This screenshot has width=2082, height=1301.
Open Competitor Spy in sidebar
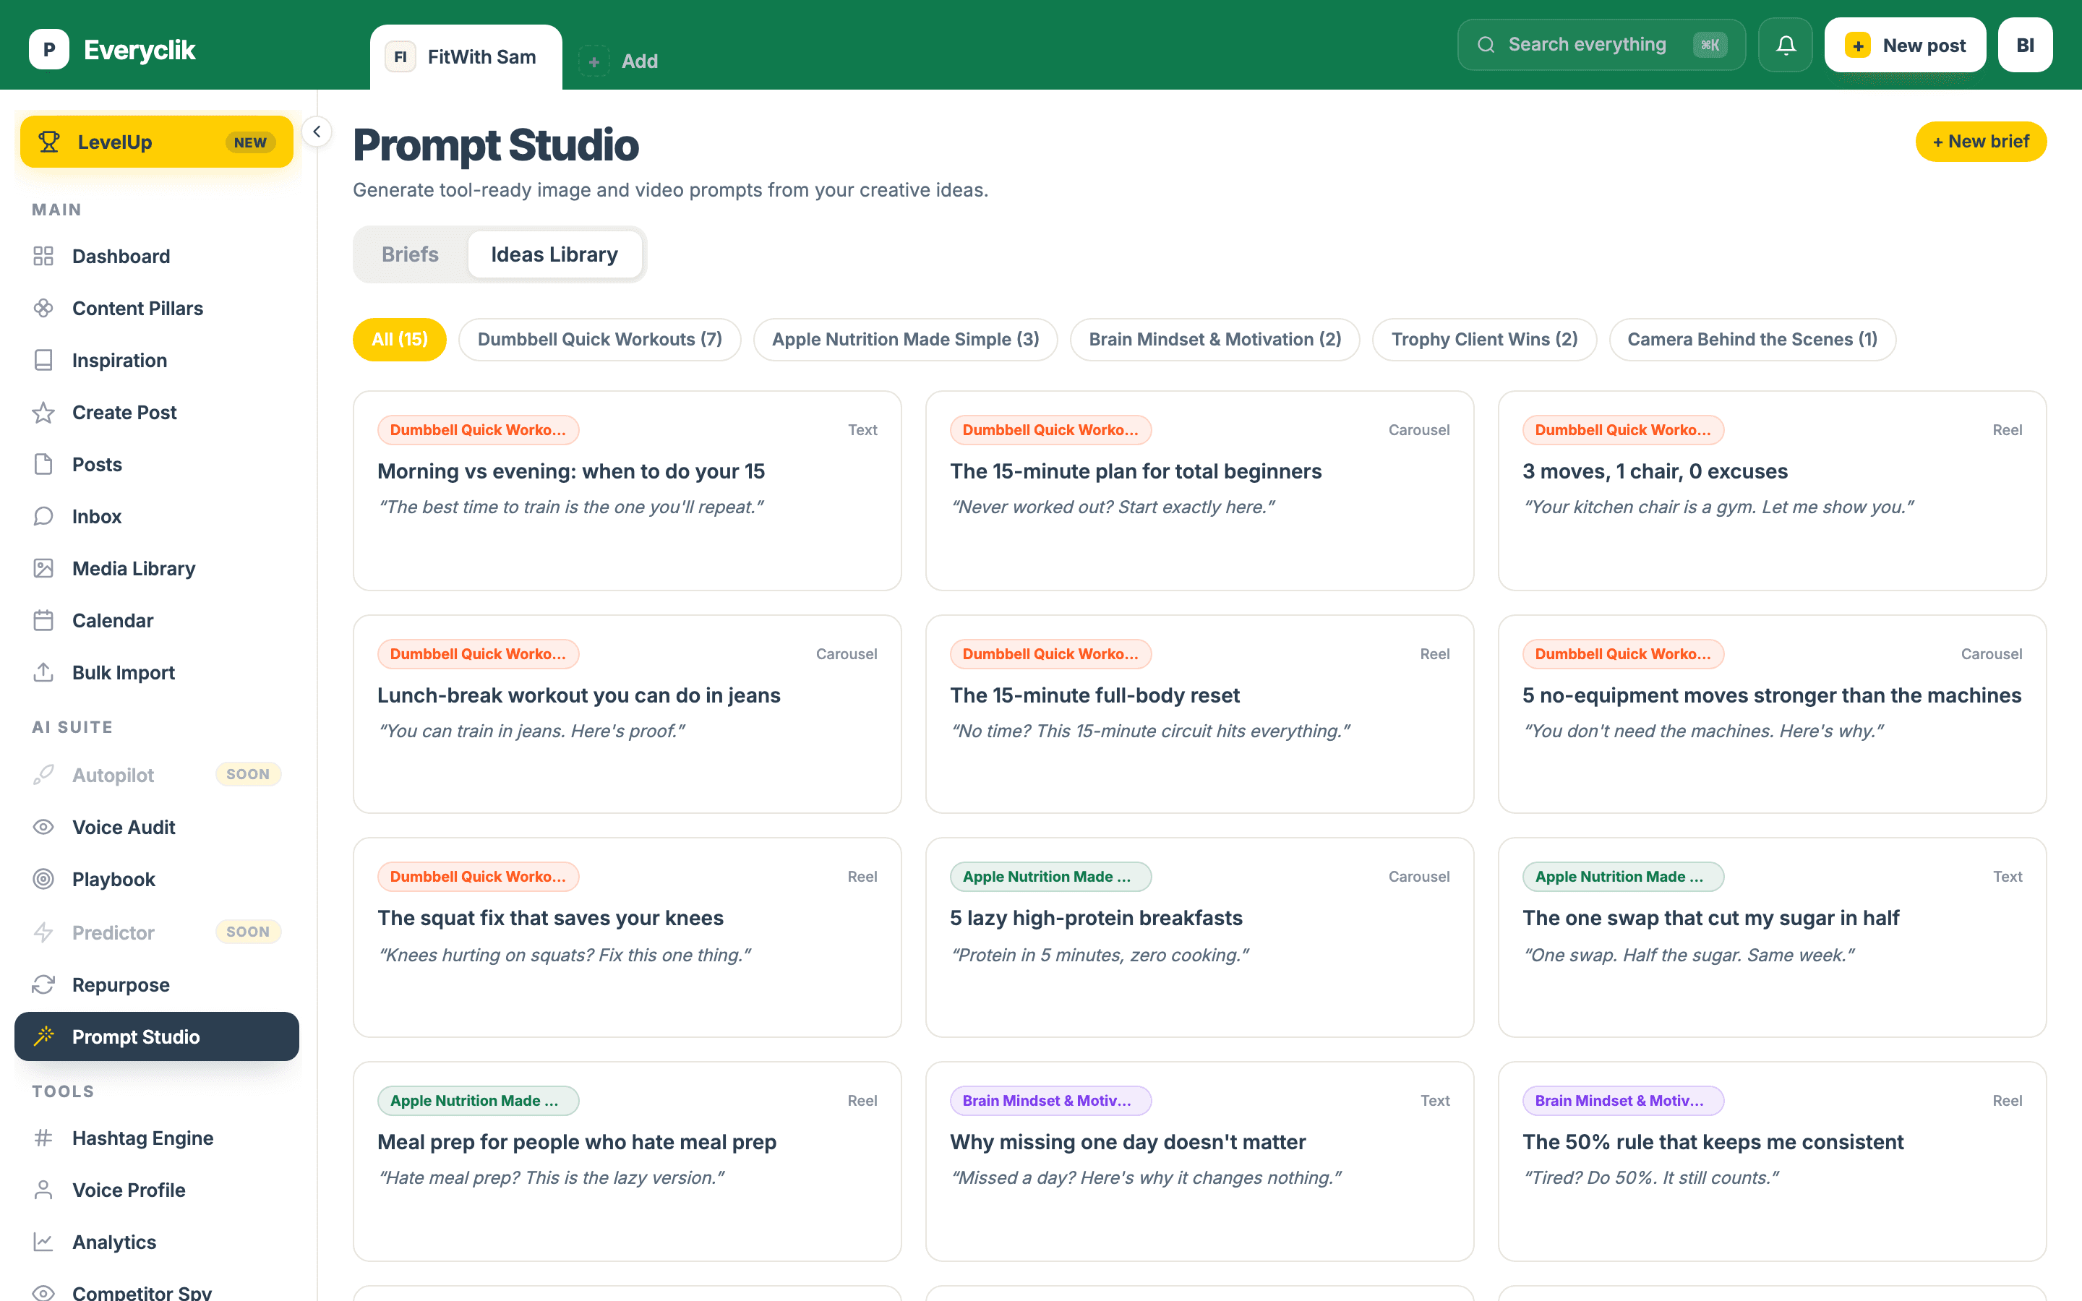click(x=157, y=1291)
